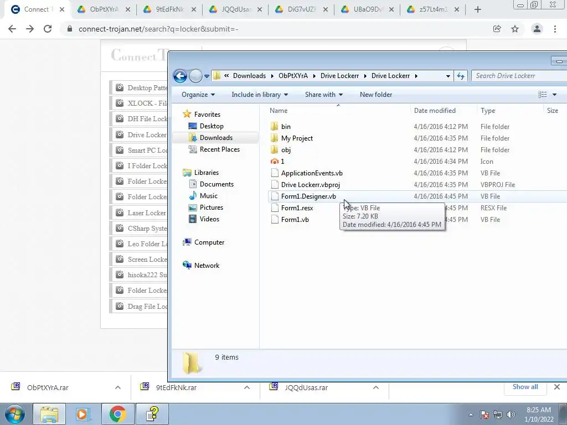Open Recent Places in navigation pane
The image size is (567, 425).
219,149
